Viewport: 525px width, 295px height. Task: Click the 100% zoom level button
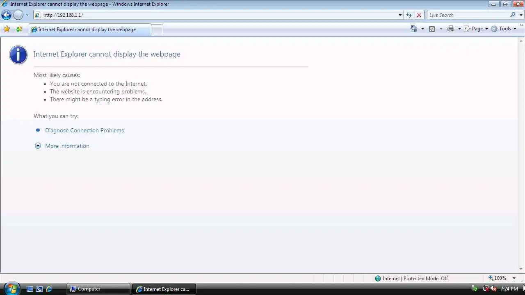498,278
